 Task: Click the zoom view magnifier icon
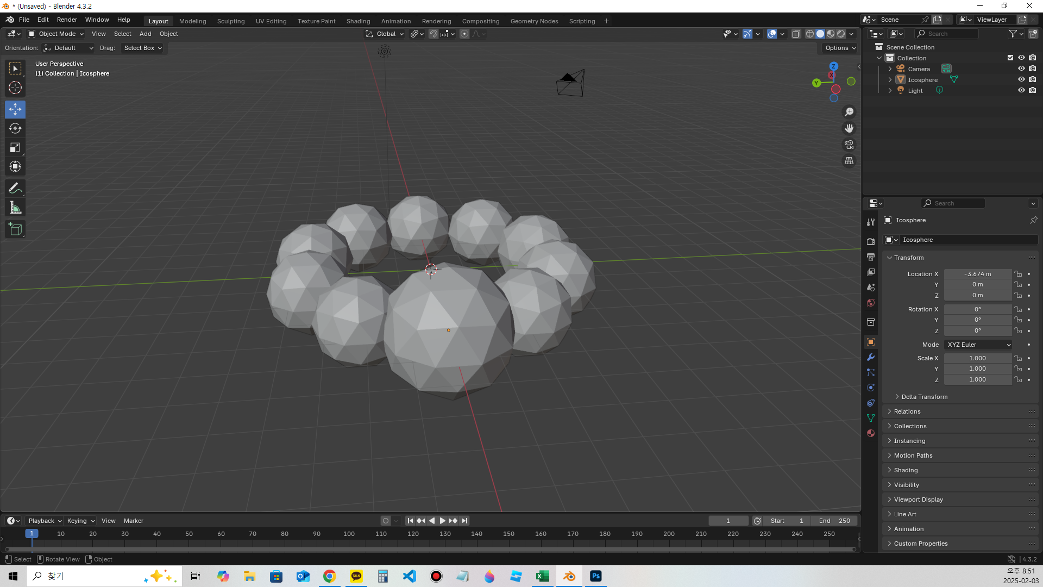click(x=849, y=112)
